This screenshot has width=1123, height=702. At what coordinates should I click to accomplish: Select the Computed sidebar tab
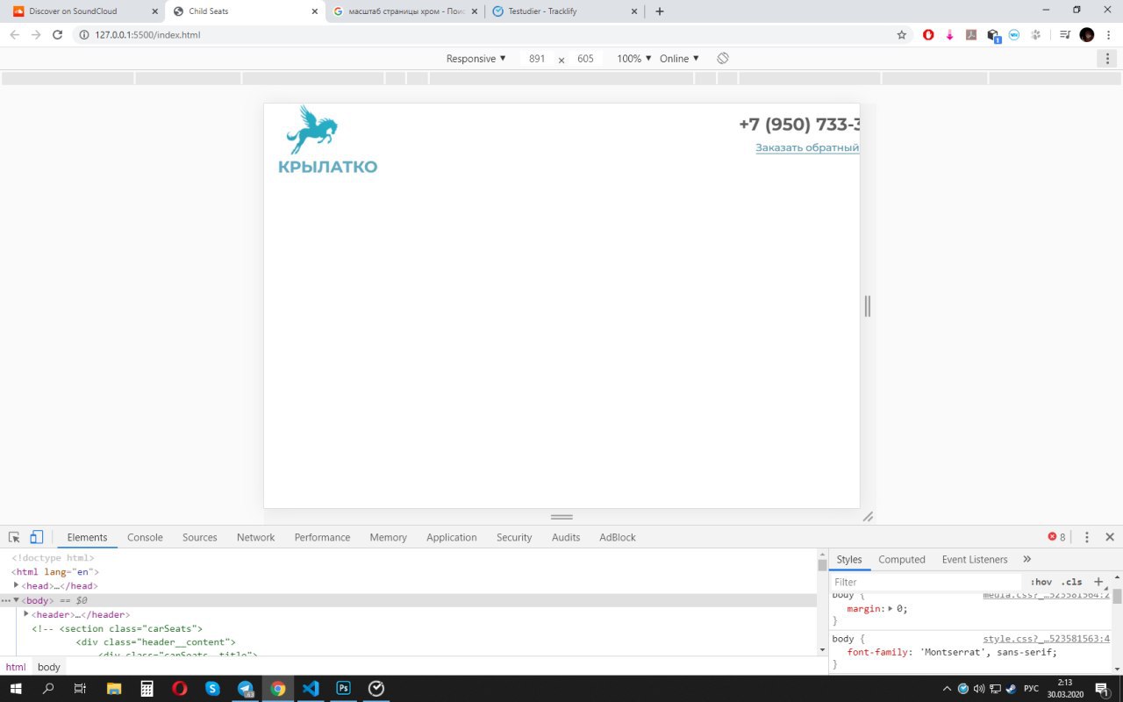point(901,559)
